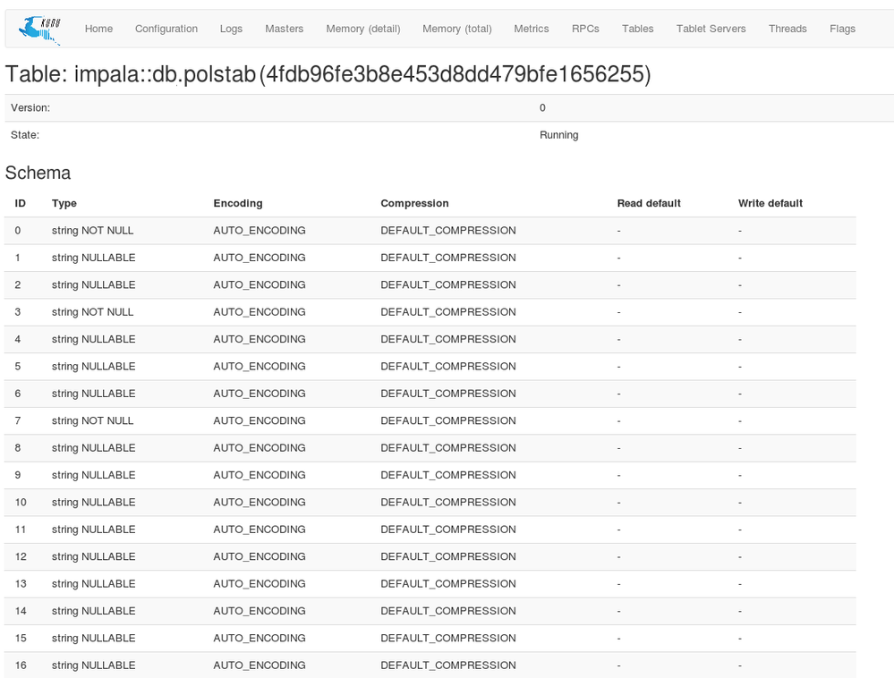Click ID cell 14
This screenshot has width=894, height=678.
click(21, 611)
